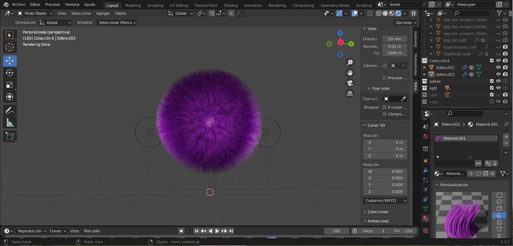Open the Agregar menu in viewport header
The width and height of the screenshot is (513, 246).
point(103,13)
